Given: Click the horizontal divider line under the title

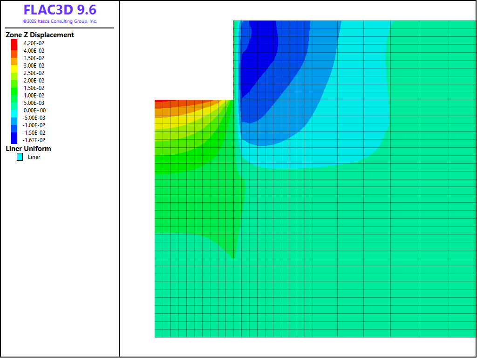Looking at the screenshot, I should (x=60, y=28).
